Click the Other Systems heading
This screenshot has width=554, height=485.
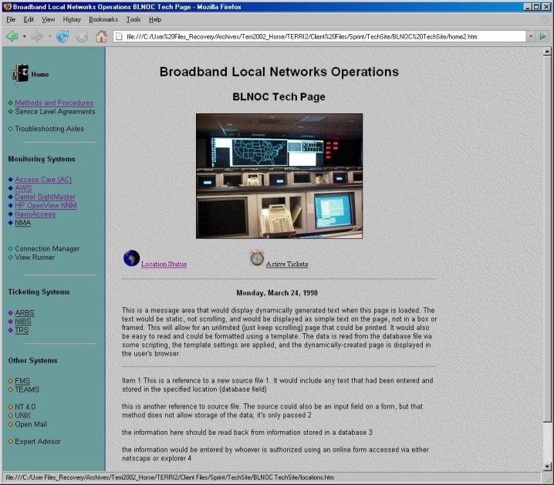pos(32,360)
